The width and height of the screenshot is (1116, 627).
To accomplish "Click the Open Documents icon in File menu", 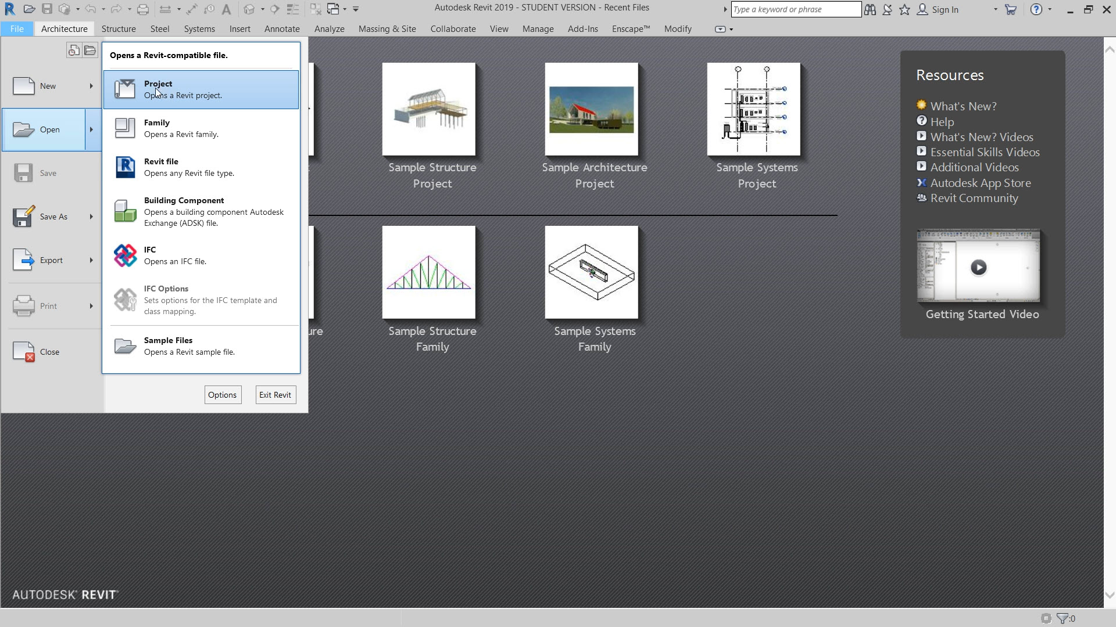I will tap(90, 51).
